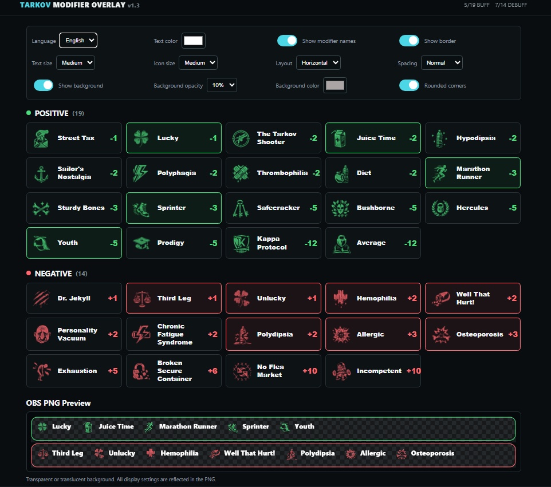551x487 pixels.
Task: Click the OBS PNG Preview heading
Action: (58, 403)
